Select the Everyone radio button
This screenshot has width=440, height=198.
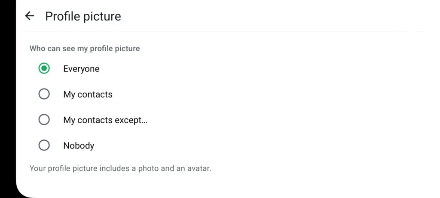[x=44, y=68]
